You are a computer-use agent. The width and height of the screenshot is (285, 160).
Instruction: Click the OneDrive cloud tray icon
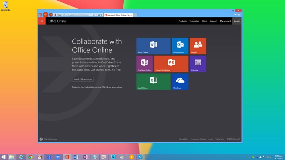260,157
